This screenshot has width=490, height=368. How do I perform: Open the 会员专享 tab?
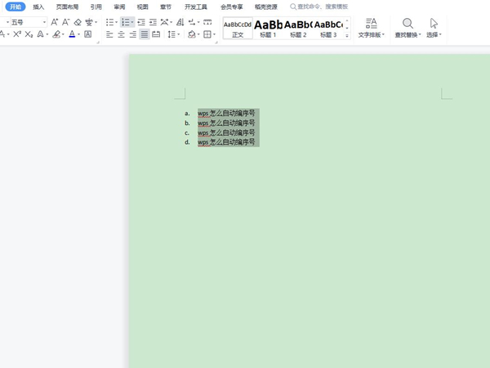(x=232, y=7)
